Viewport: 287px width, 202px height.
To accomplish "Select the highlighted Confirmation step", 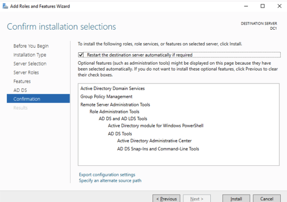I will point(27,99).
